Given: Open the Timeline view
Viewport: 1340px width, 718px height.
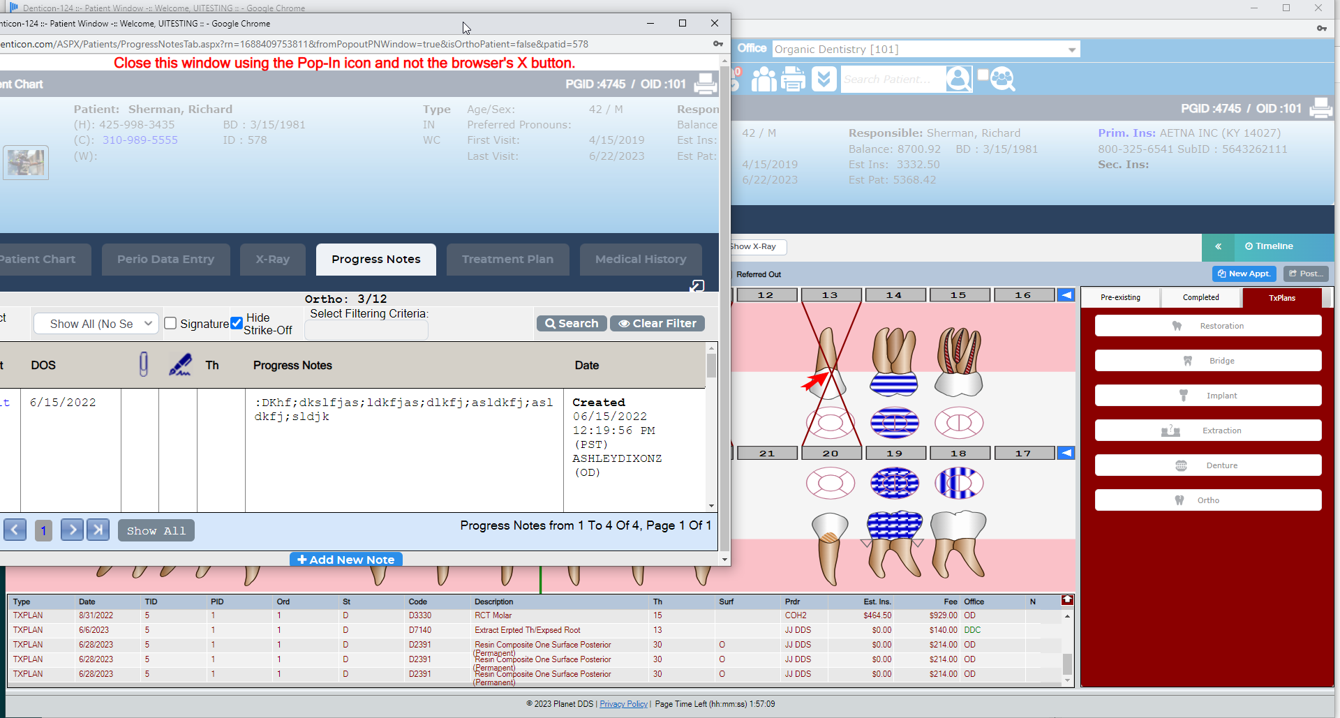Looking at the screenshot, I should tap(1269, 246).
